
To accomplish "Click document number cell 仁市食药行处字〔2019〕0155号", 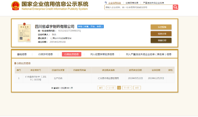I will [36, 78].
